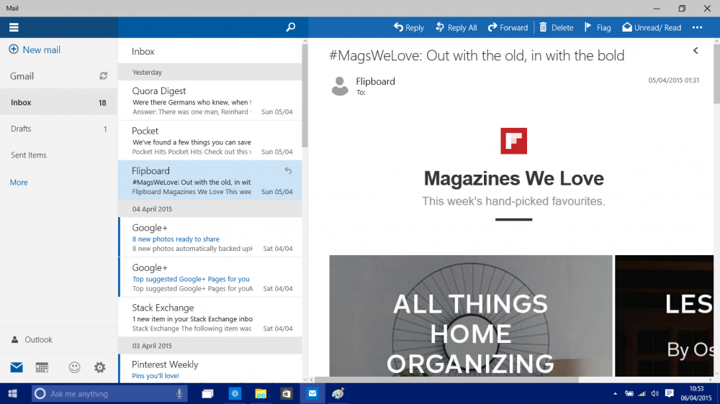Click the Yesterday group header

tap(210, 72)
